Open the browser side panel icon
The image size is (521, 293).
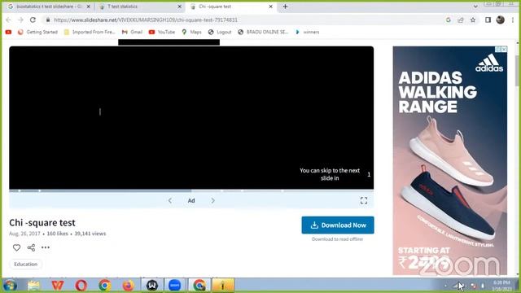pos(488,20)
